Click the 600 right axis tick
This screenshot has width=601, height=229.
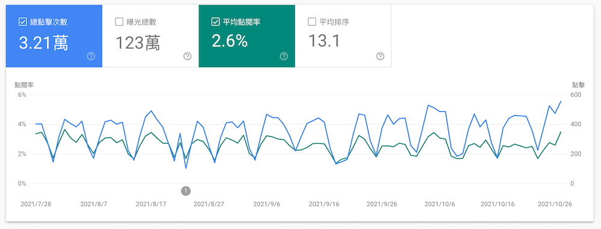click(576, 94)
